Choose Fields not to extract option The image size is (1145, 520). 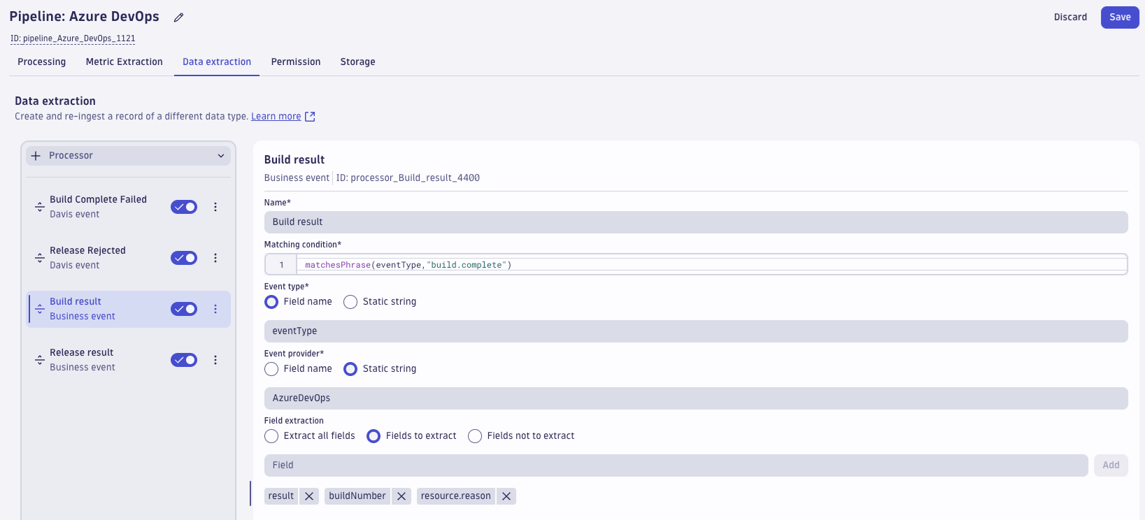click(x=475, y=436)
